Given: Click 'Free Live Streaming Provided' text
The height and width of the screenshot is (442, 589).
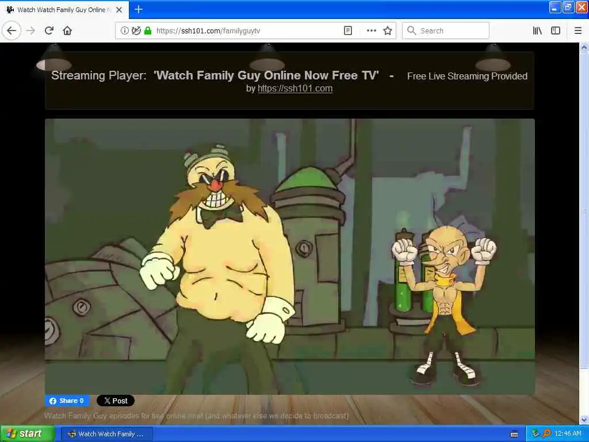Looking at the screenshot, I should tap(467, 77).
